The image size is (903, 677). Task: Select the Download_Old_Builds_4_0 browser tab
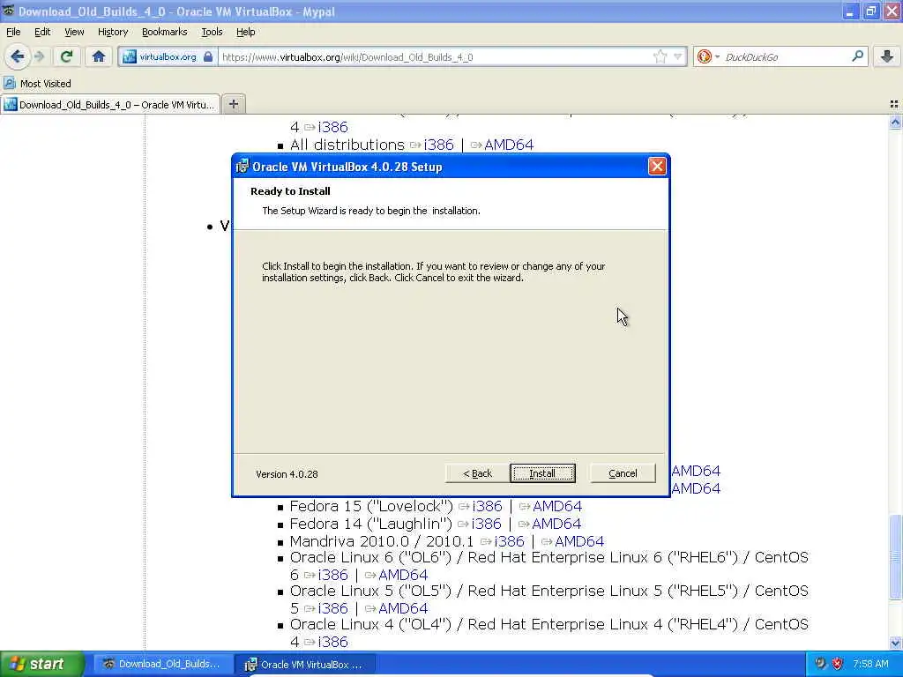point(110,105)
